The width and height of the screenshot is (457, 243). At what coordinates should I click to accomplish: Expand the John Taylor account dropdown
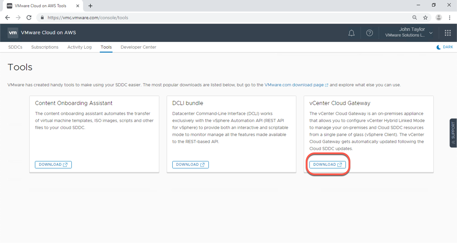click(431, 33)
